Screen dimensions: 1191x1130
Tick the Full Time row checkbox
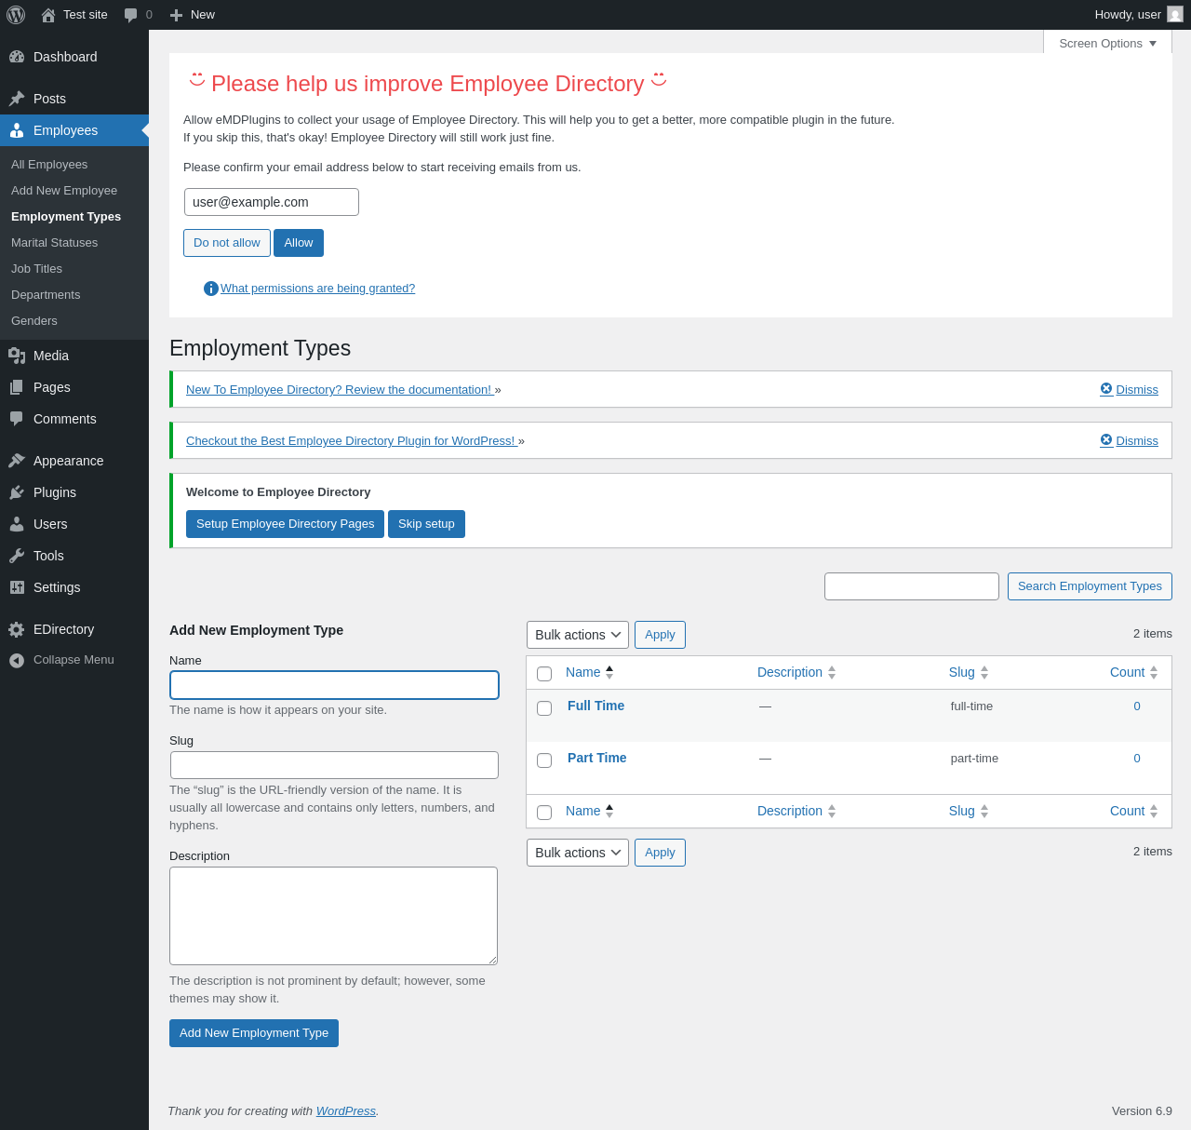pos(544,708)
